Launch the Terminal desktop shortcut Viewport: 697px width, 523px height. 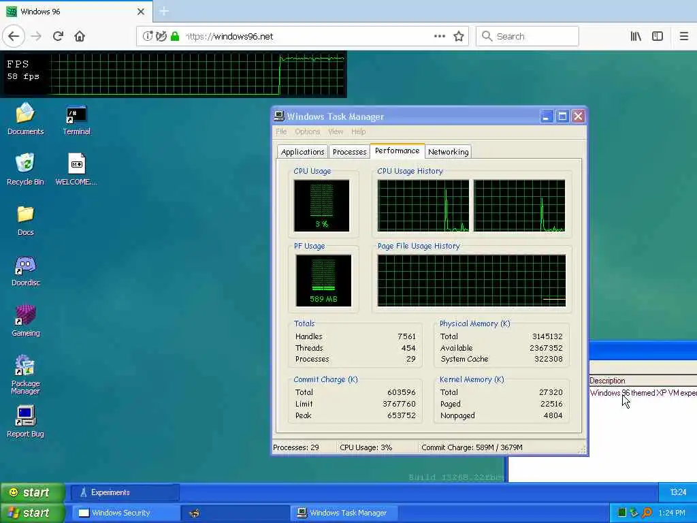tap(76, 120)
